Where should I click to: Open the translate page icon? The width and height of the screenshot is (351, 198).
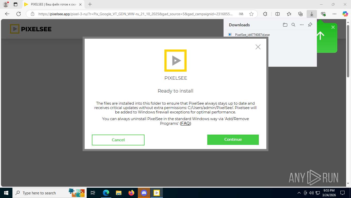click(x=241, y=14)
